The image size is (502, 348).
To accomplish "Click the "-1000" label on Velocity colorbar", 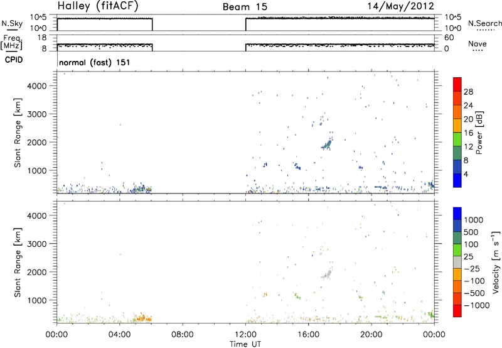I will click(x=476, y=305).
